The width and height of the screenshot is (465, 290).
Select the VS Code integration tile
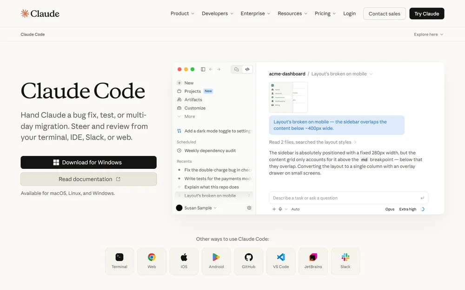click(281, 261)
